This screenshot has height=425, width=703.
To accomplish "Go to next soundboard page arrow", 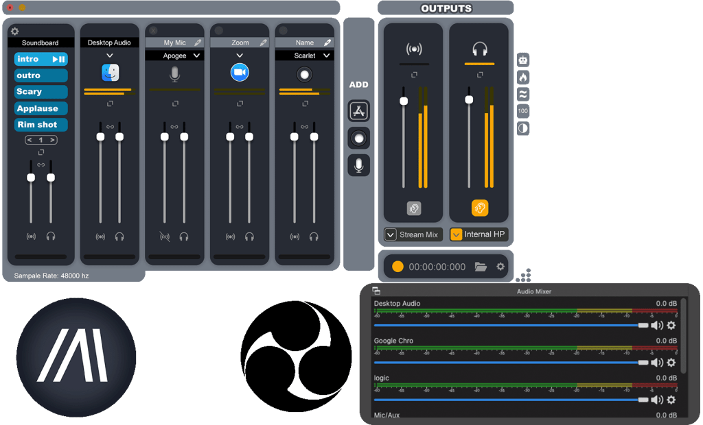I will pos(52,140).
